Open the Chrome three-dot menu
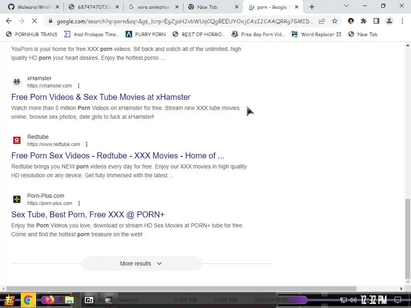 402,21
